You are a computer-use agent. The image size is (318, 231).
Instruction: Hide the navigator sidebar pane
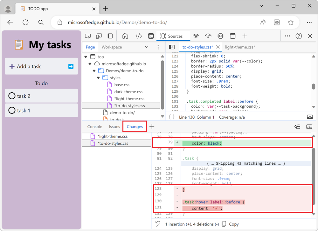[x=172, y=47]
